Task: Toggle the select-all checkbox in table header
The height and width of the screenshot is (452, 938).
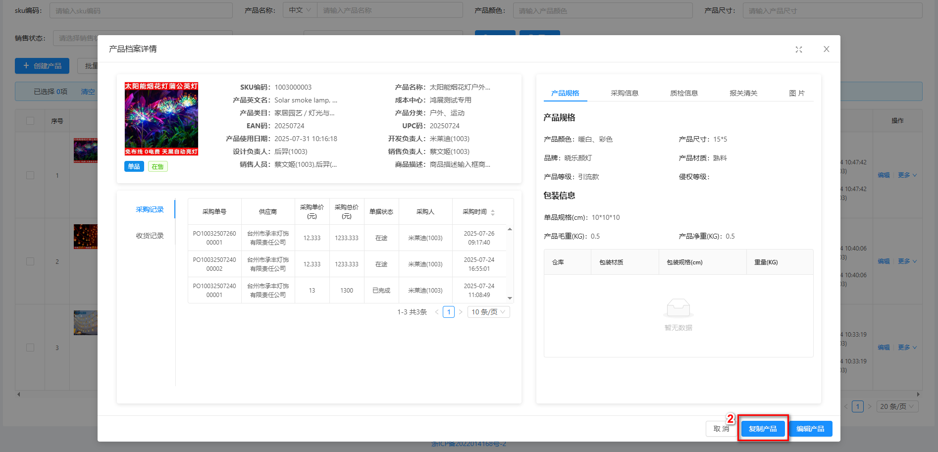Action: [30, 121]
